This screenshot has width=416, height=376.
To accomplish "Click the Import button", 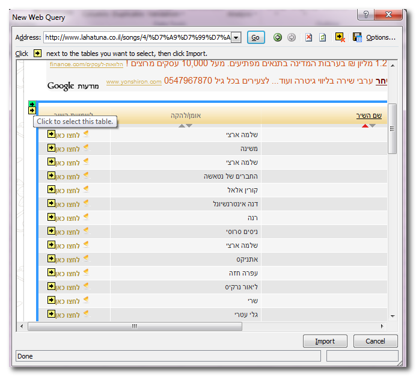I will point(325,341).
